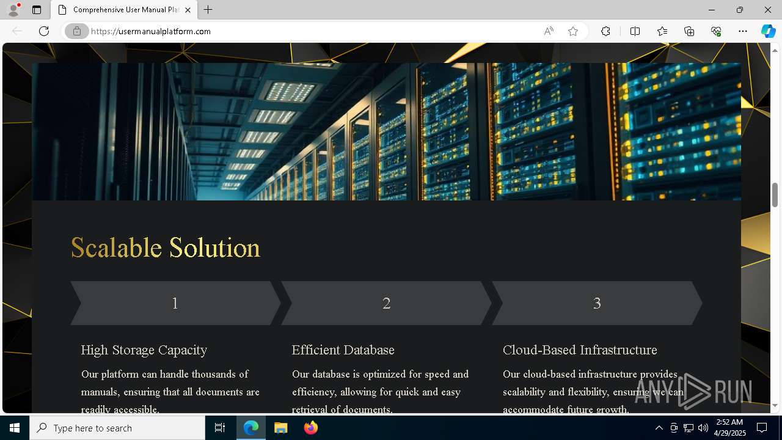This screenshot has height=440, width=782.
Task: Click the browser profile icon
Action: 13,10
